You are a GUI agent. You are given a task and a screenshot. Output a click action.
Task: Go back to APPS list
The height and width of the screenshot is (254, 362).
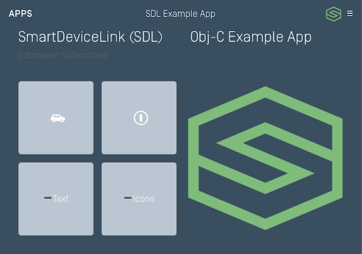point(20,14)
